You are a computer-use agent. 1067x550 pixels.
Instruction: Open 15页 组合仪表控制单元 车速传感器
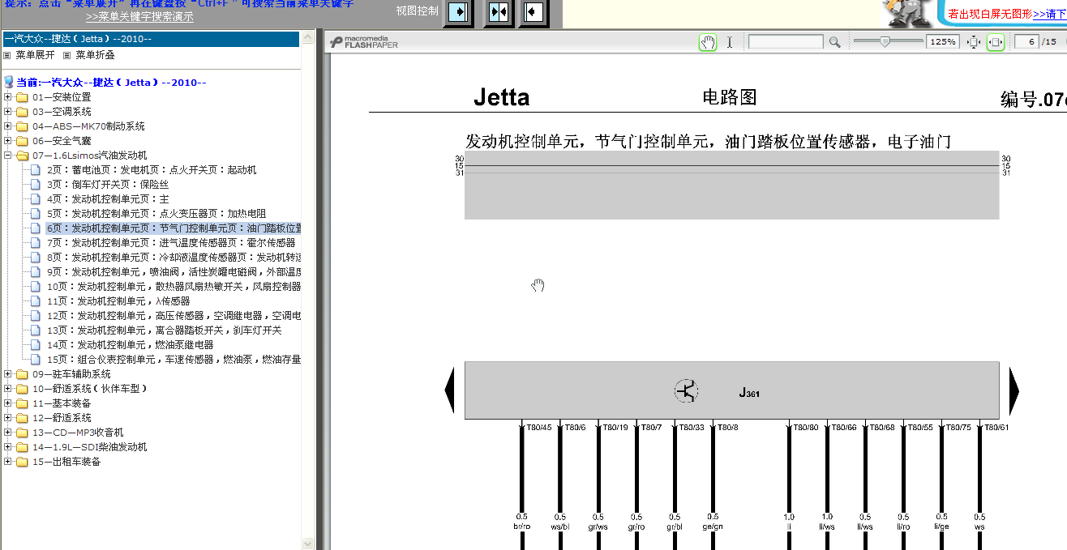[174, 360]
